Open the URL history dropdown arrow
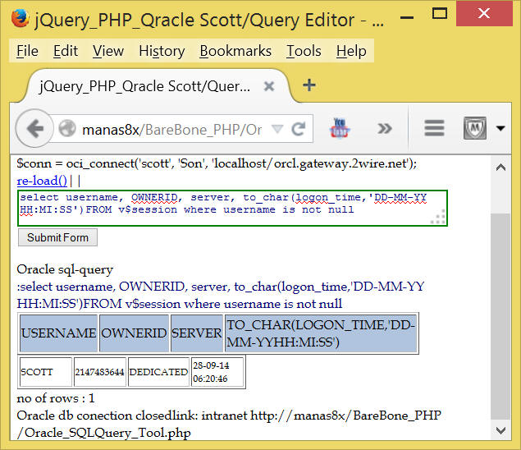 277,128
